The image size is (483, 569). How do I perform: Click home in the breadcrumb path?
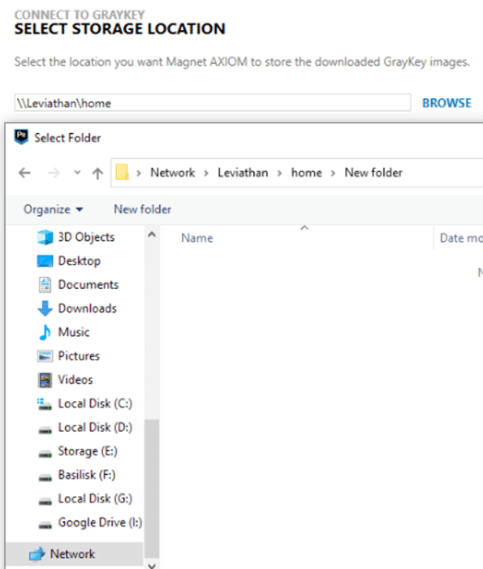(306, 173)
